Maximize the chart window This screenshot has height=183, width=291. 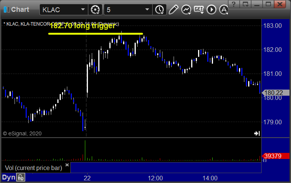pos(268,4)
